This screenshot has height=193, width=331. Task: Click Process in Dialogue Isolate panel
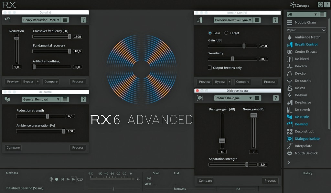point(270,181)
